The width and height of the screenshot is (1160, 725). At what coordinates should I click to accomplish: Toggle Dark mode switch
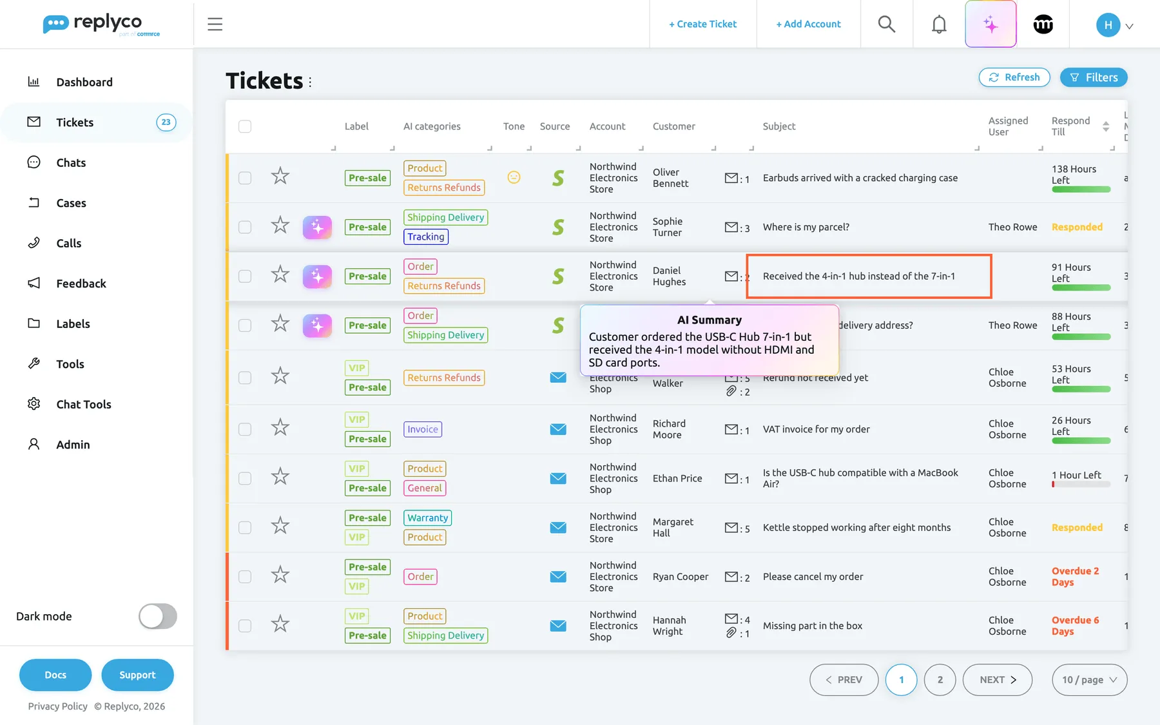[x=158, y=616]
